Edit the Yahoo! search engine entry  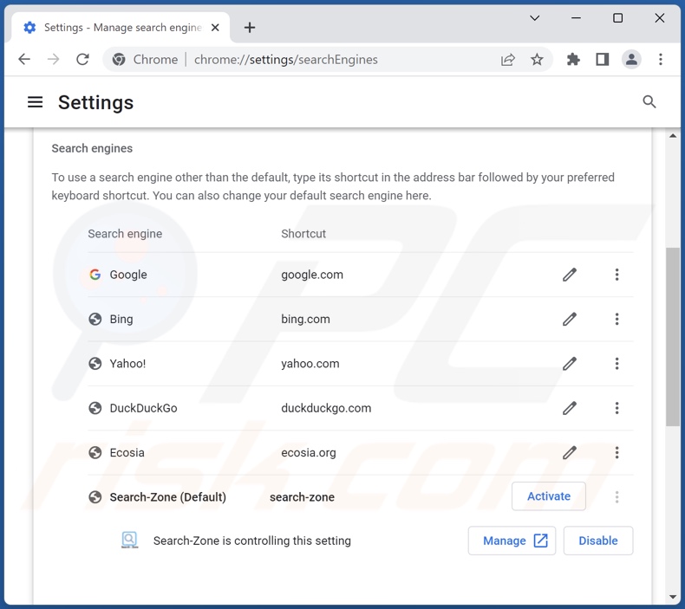click(570, 364)
